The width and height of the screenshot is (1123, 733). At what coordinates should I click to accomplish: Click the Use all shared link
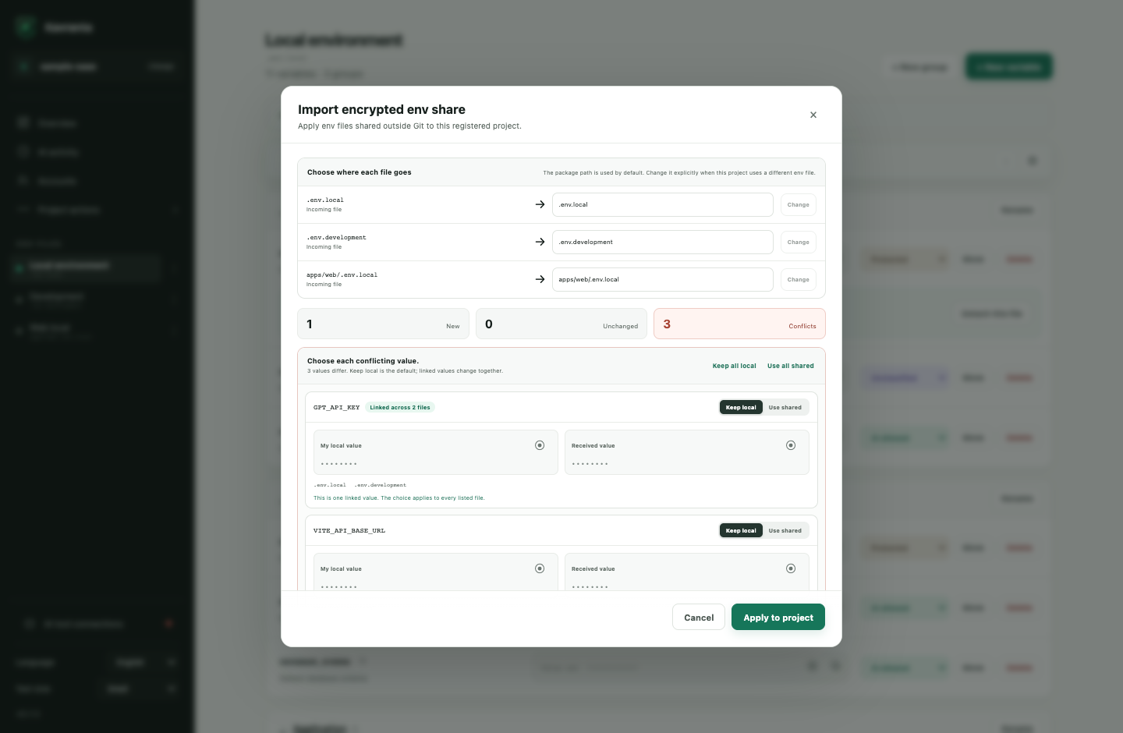(x=790, y=366)
